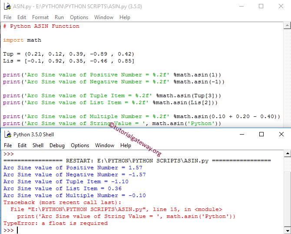Open Help menu in ASIN.py editor
The height and width of the screenshot is (234, 291).
click(x=125, y=17)
